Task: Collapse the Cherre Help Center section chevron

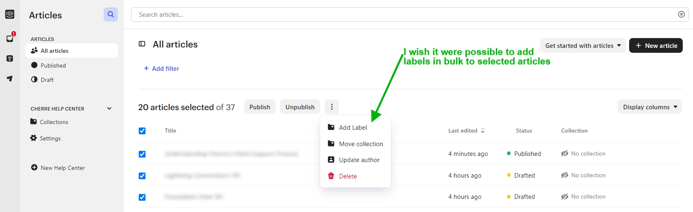Action: click(x=109, y=108)
